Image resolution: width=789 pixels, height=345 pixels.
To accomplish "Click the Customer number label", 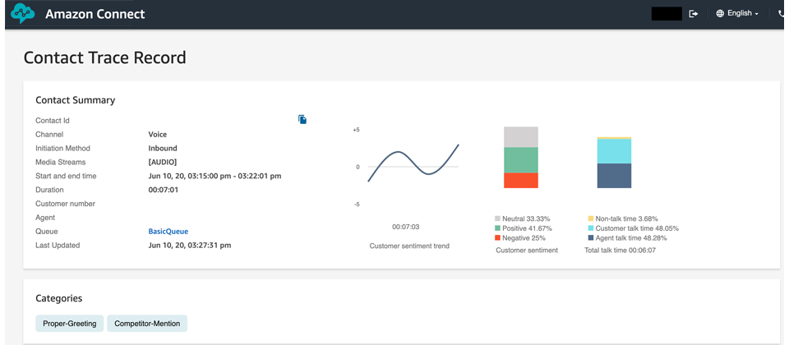I will 66,204.
